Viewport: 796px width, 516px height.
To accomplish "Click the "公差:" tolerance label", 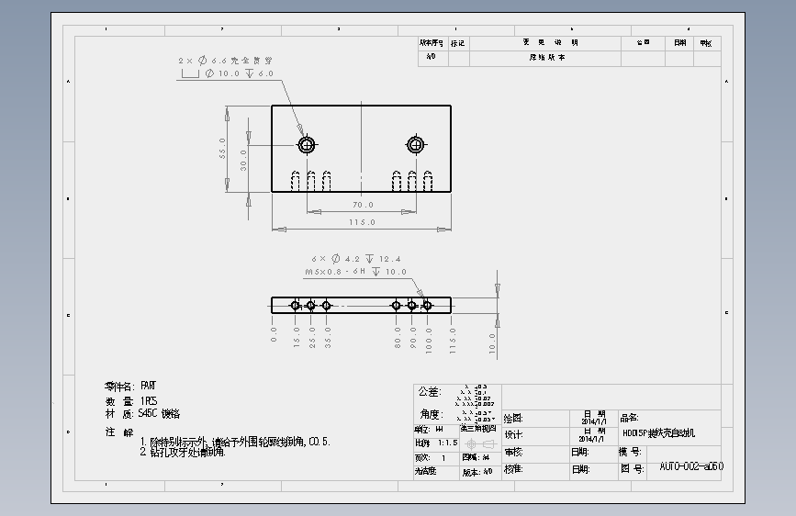I will (x=430, y=391).
